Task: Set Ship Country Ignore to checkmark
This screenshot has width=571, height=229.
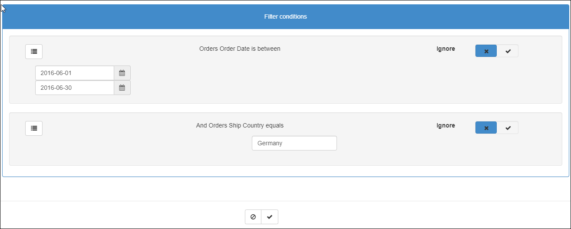Action: (508, 128)
